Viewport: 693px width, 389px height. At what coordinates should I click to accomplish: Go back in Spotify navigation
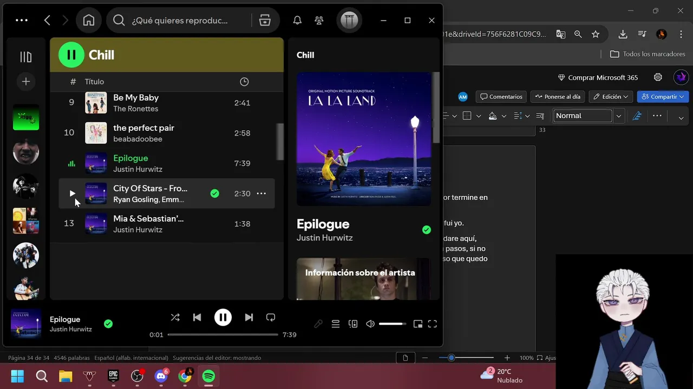(47, 21)
